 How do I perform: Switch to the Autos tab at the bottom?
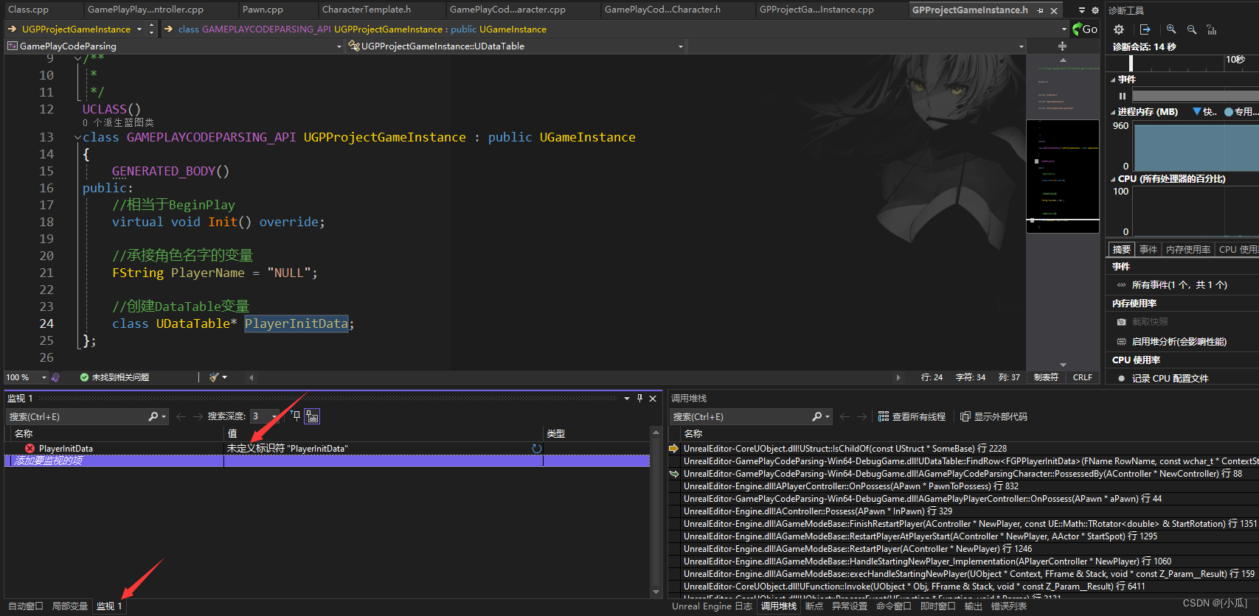coord(26,606)
